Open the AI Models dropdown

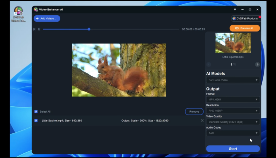233,80
